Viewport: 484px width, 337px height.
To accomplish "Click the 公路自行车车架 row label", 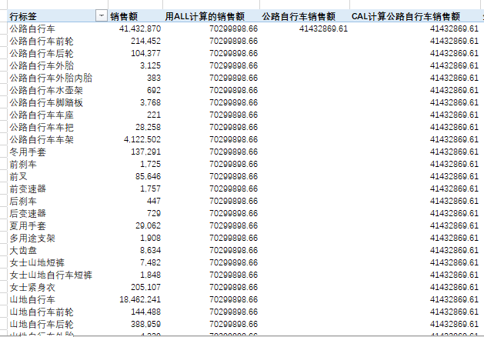I will tap(42, 140).
